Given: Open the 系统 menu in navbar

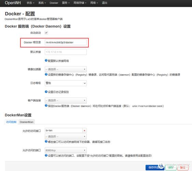Looking at the screenshot, I should click(x=42, y=3).
